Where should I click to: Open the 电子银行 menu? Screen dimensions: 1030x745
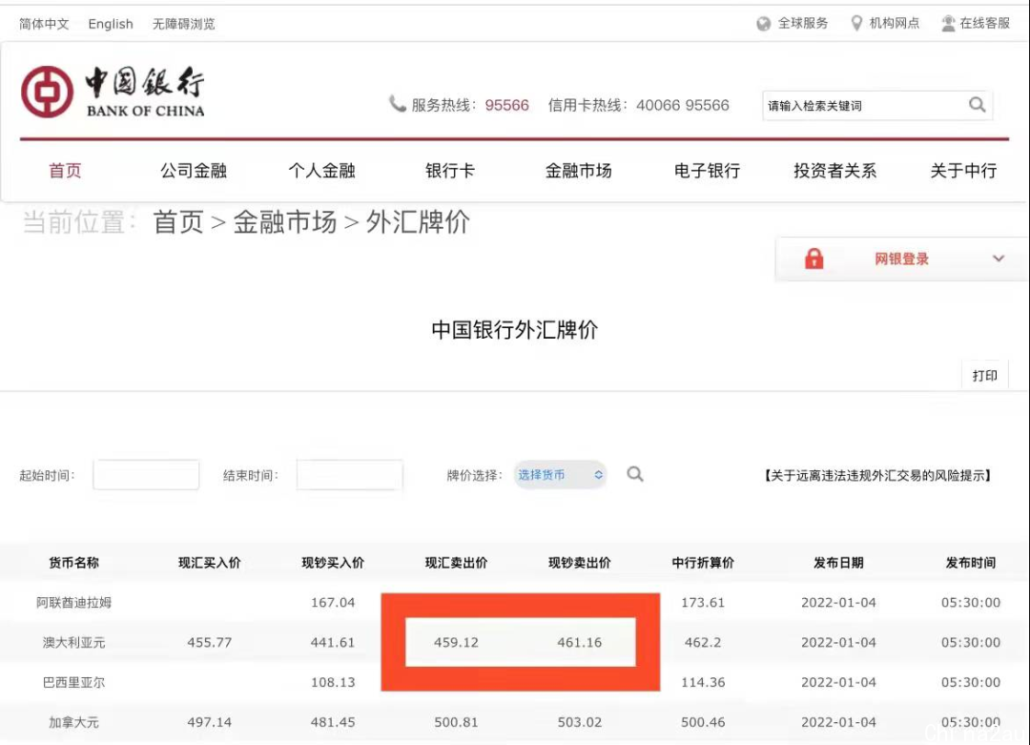pos(707,171)
